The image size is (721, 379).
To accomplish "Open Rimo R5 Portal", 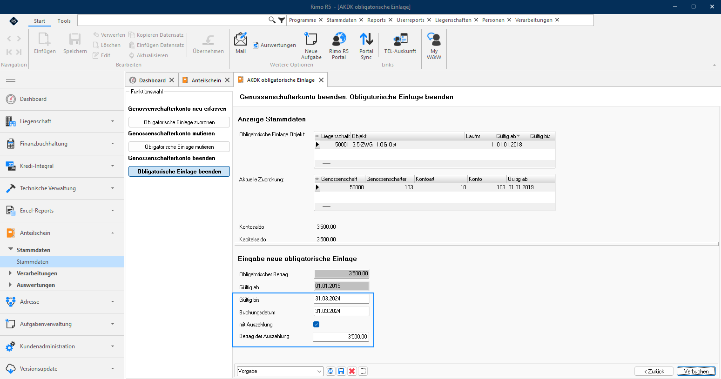I will click(339, 46).
